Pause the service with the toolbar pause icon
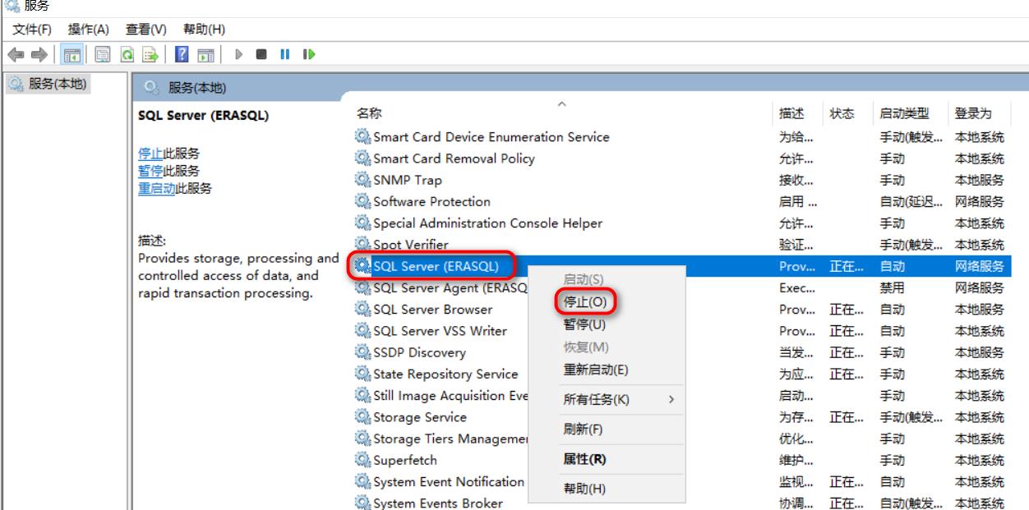 (x=284, y=55)
